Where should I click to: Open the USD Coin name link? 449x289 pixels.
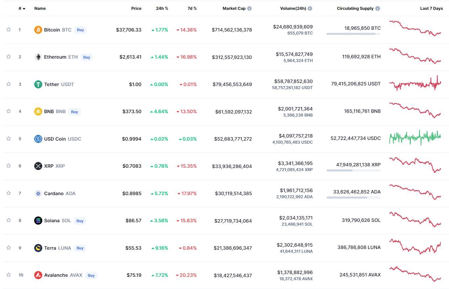(55, 139)
